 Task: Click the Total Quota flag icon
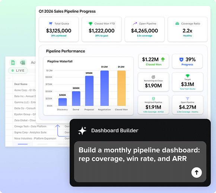coord(51,23)
